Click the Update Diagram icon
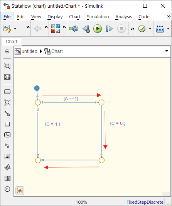 pyautogui.click(x=74, y=29)
